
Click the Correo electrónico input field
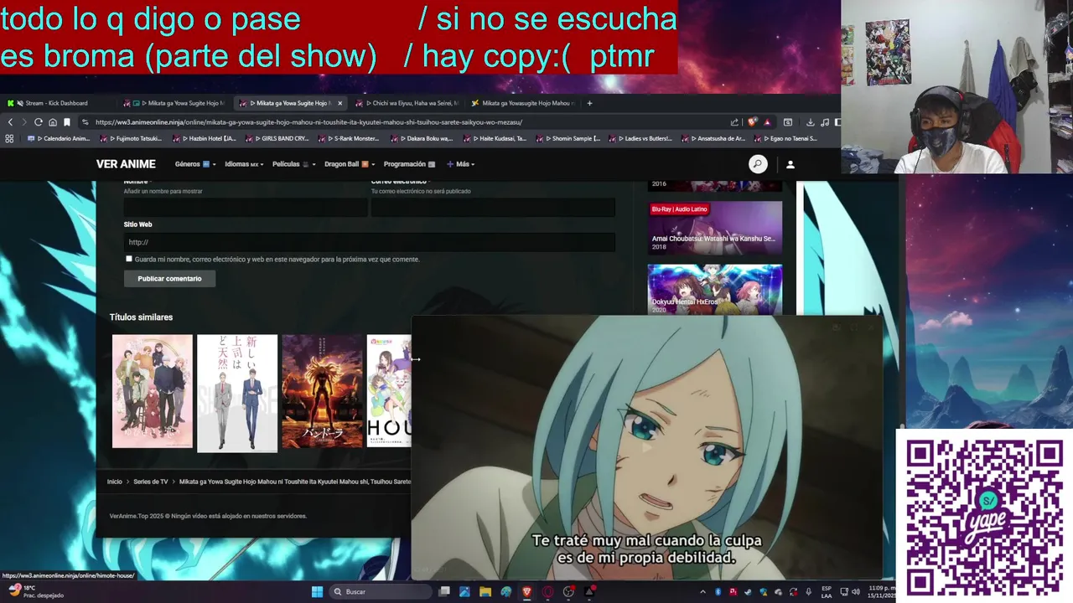(493, 208)
